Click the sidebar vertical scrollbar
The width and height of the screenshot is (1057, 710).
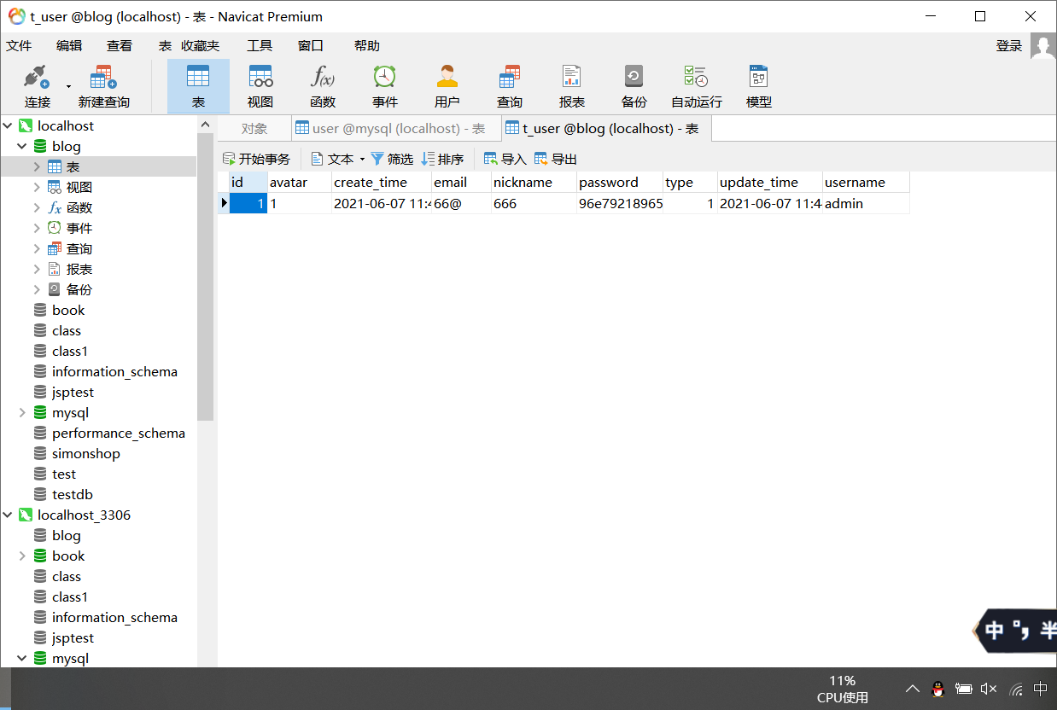205,277
